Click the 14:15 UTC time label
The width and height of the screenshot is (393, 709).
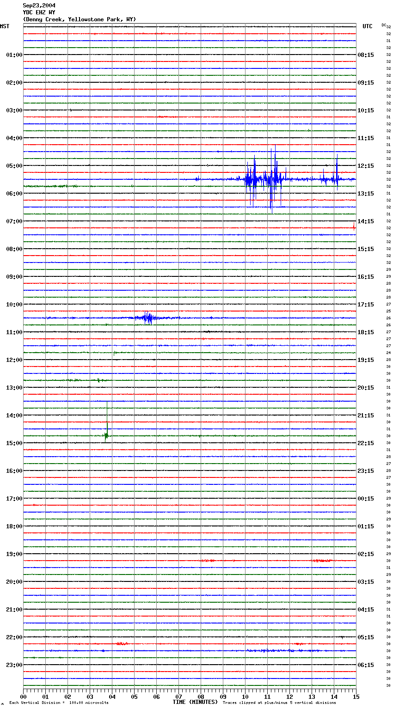(x=366, y=221)
